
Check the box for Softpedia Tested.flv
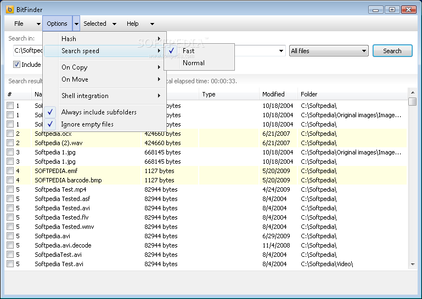(x=10, y=217)
